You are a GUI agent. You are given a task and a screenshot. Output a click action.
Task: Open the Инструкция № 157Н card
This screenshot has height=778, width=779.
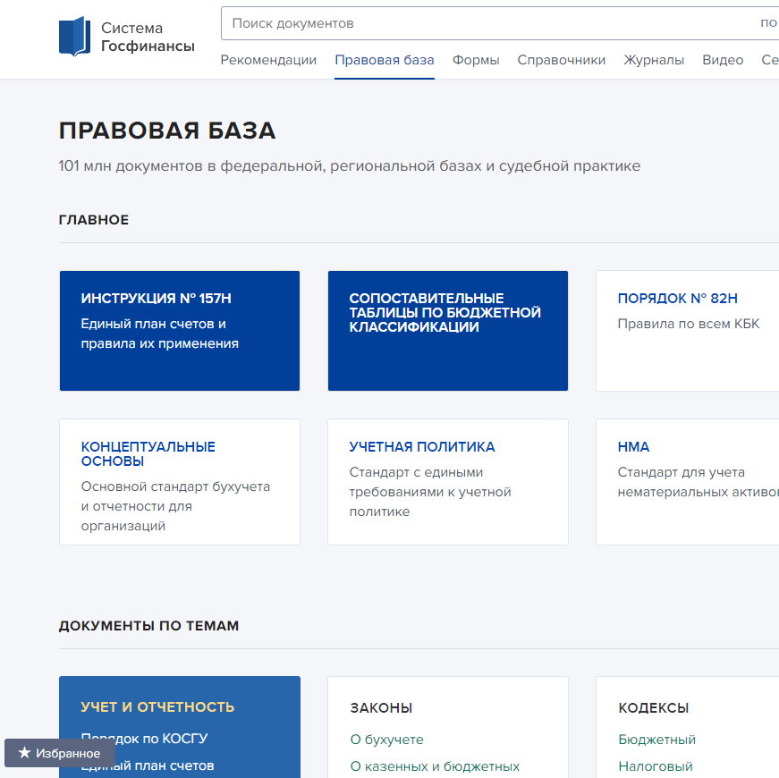[x=180, y=331]
